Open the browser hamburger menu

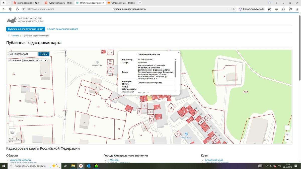[x=276, y=3]
